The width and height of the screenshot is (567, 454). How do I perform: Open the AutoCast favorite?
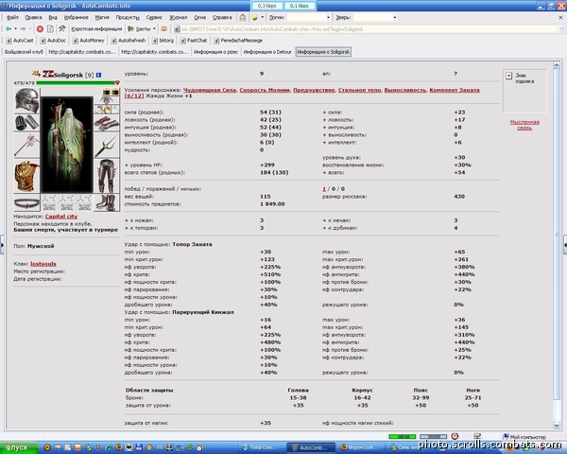click(20, 40)
